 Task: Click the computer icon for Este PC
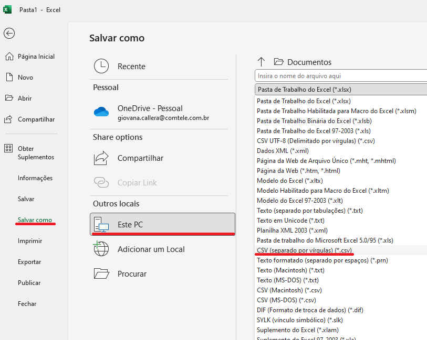[101, 224]
